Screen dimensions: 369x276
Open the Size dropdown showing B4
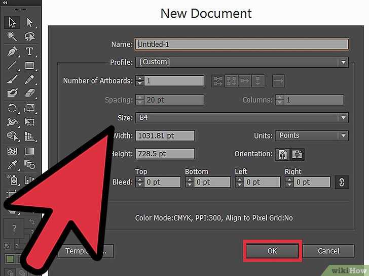(242, 118)
